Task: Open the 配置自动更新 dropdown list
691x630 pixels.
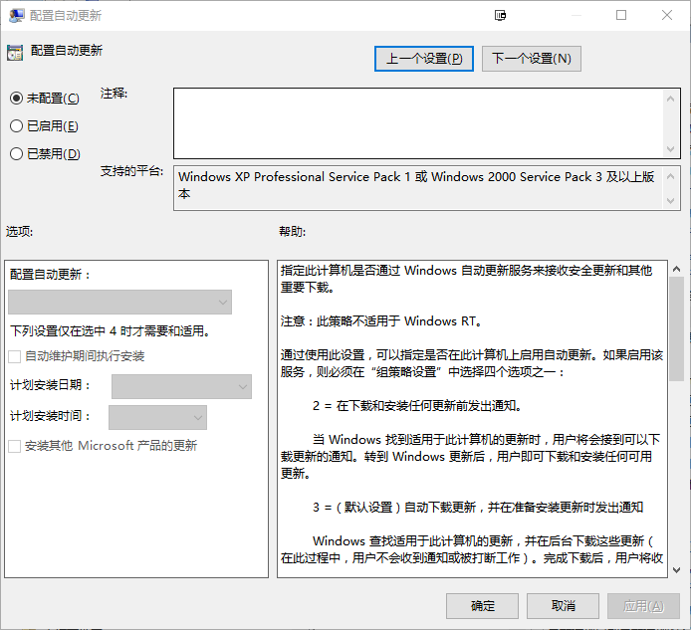Action: click(x=119, y=303)
